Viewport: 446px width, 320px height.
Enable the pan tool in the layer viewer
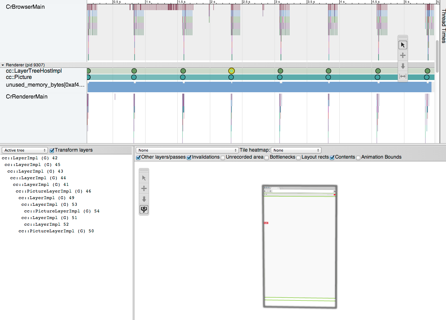click(x=144, y=189)
